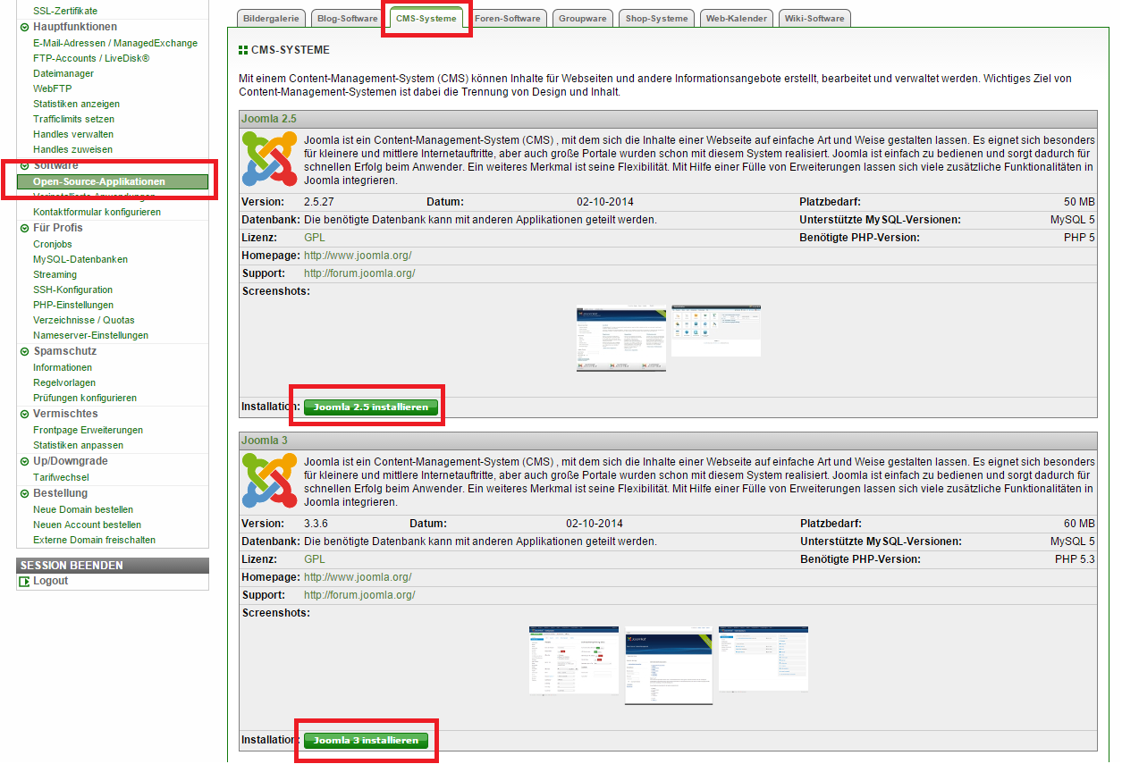The width and height of the screenshot is (1122, 764).
Task: Collapse the Software section arrow
Action: (x=24, y=165)
